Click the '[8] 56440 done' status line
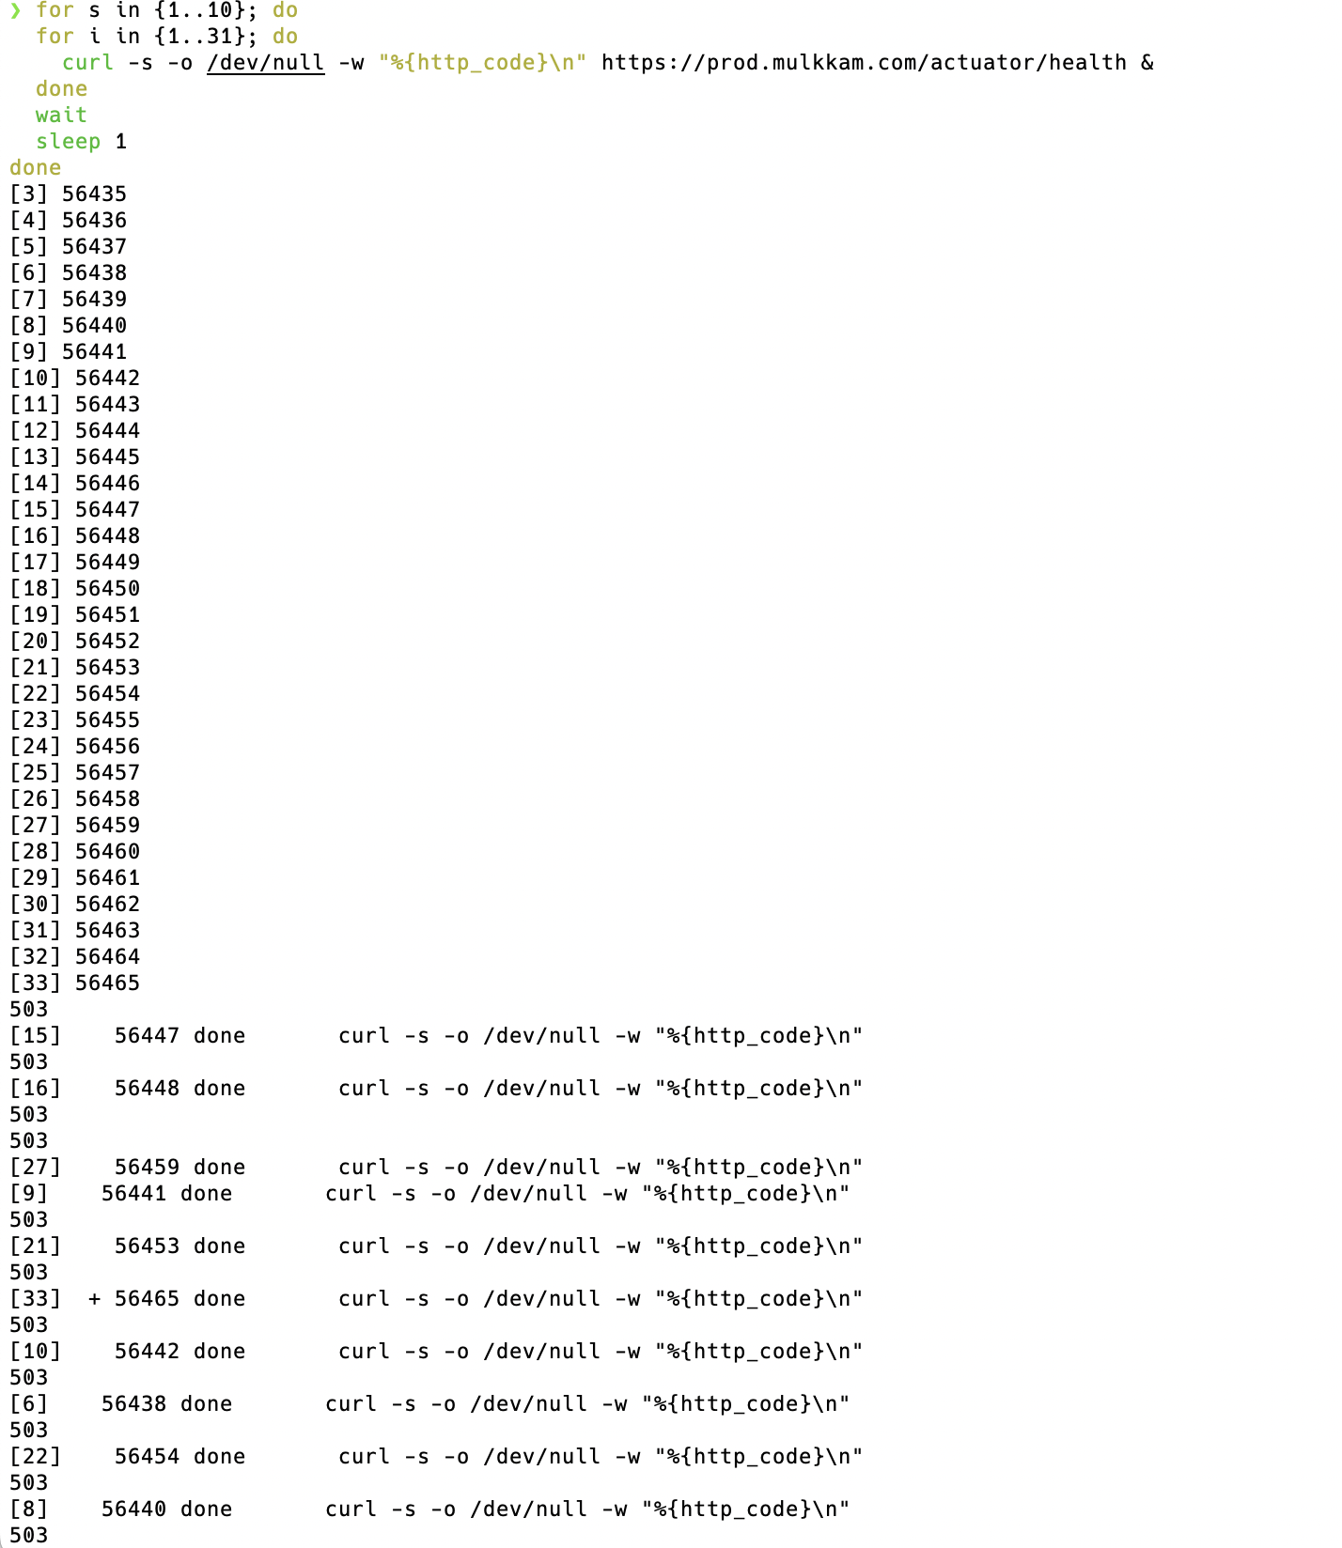Image resolution: width=1342 pixels, height=1548 pixels. pyautogui.click(x=429, y=1509)
